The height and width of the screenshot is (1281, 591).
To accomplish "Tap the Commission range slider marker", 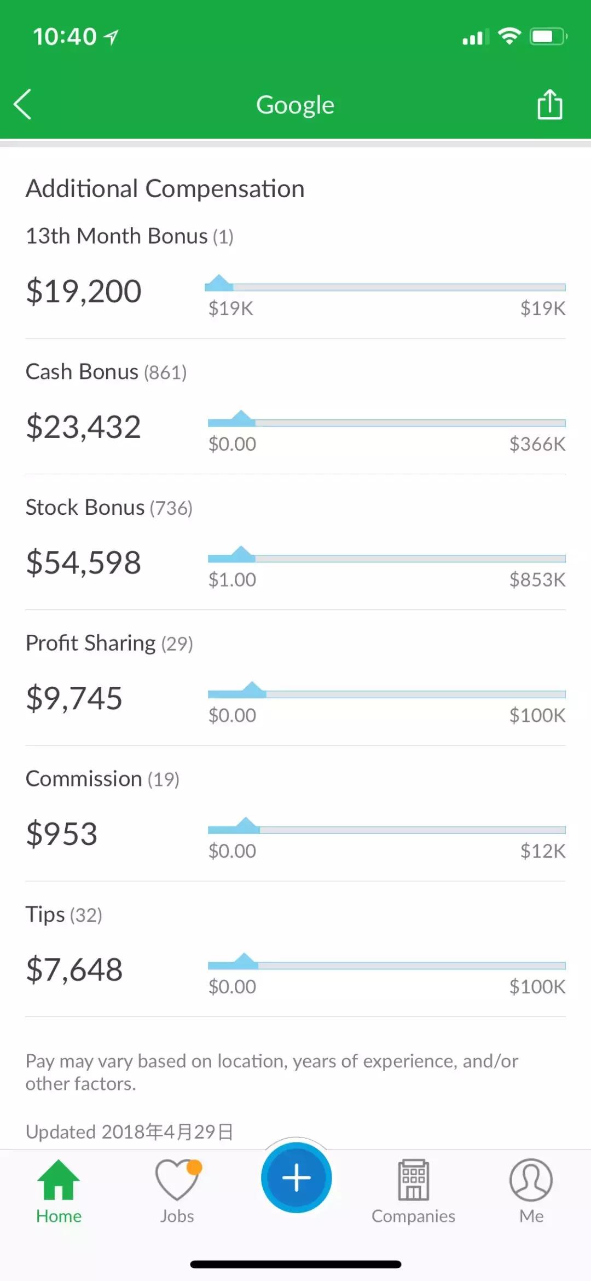I will tap(246, 826).
